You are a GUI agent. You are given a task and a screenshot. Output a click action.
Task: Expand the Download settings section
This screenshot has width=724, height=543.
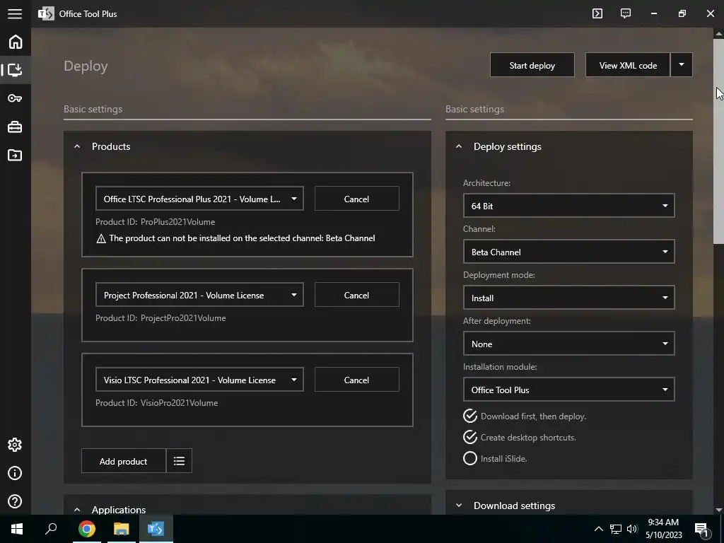[458, 506]
